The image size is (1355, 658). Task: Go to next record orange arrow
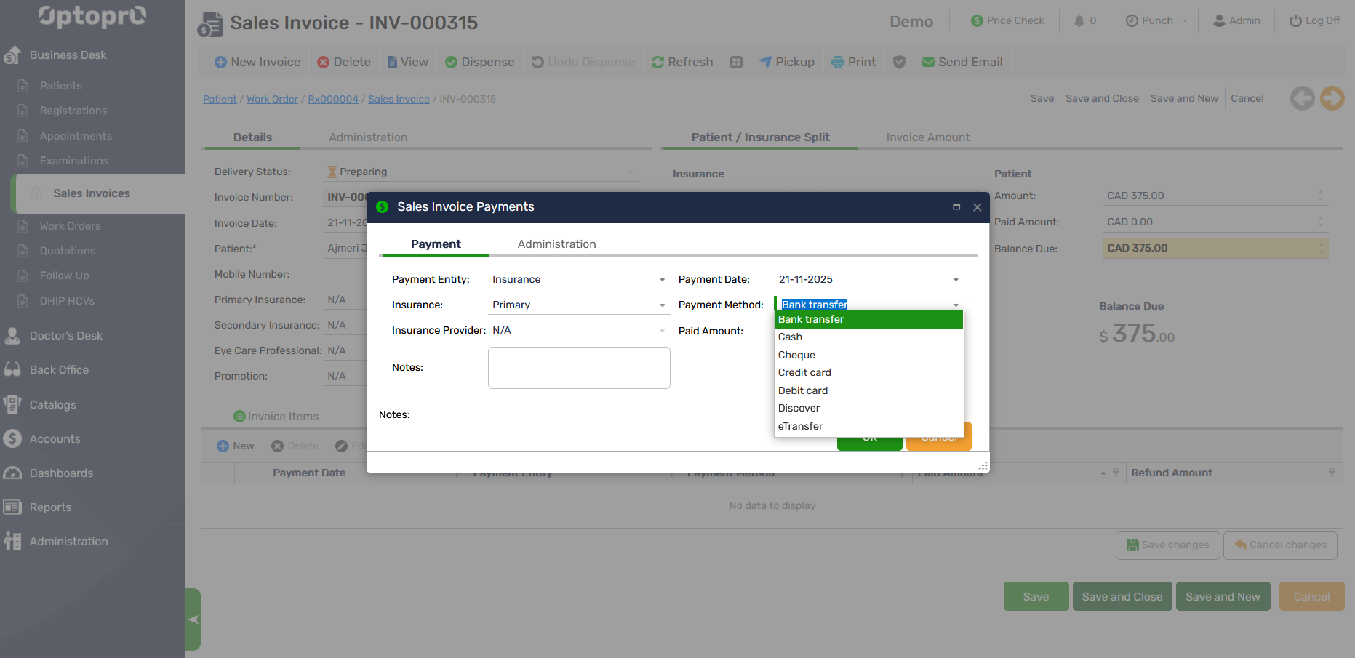click(1332, 98)
